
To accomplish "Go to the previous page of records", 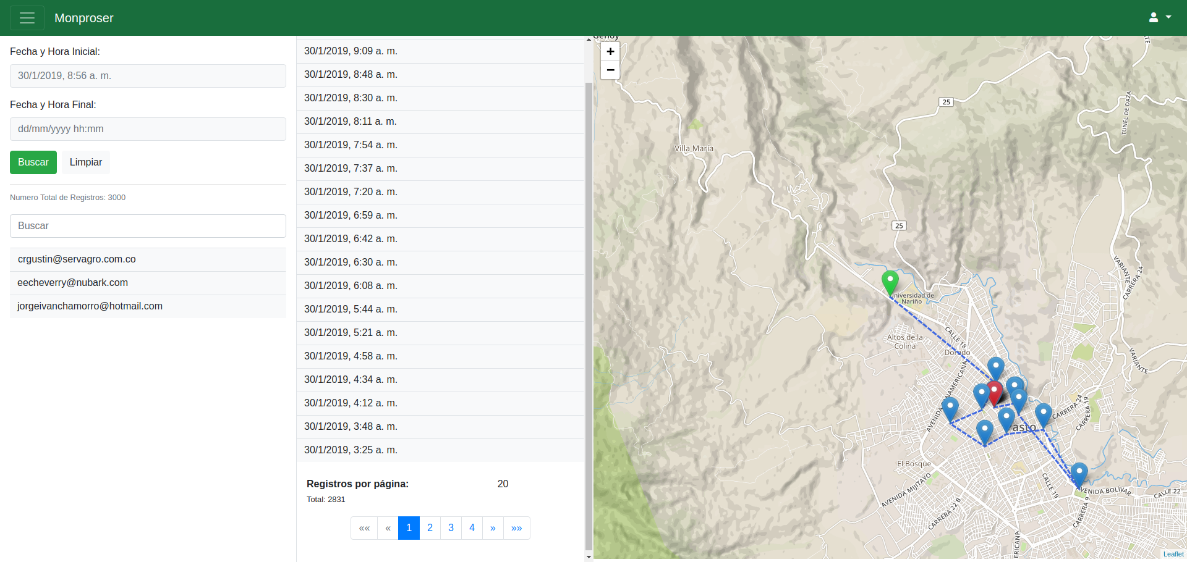I will click(388, 528).
